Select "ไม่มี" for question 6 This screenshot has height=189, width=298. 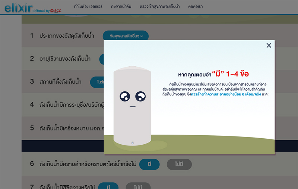[x=179, y=164]
